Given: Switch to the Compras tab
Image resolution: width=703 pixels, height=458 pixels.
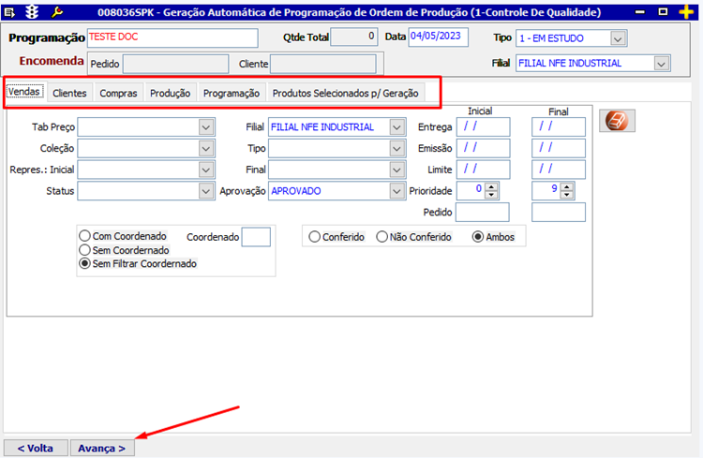Looking at the screenshot, I should point(118,94).
